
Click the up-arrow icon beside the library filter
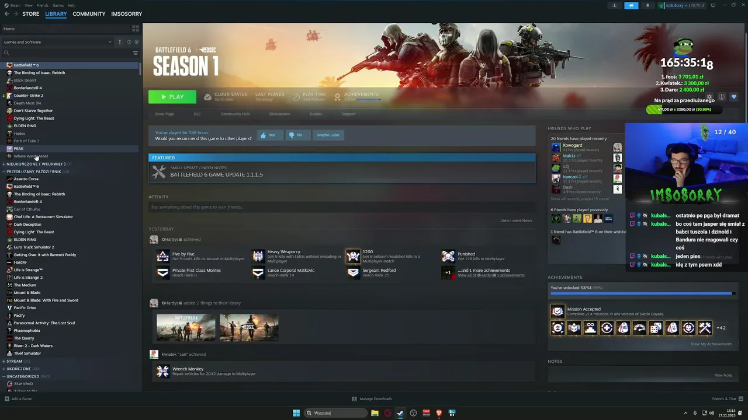pos(120,42)
